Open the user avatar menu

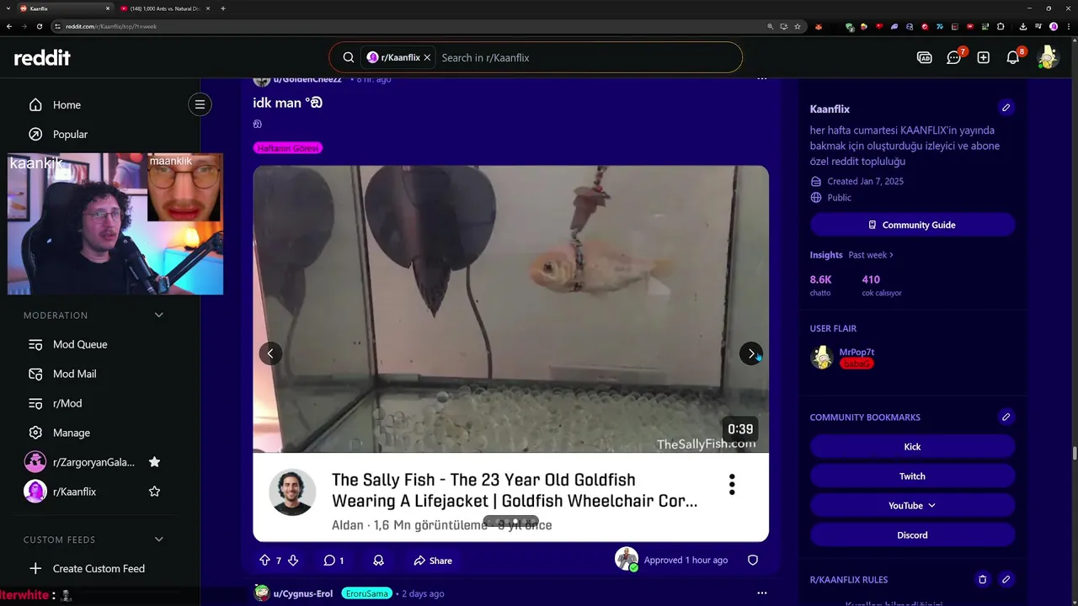pyautogui.click(x=1048, y=57)
